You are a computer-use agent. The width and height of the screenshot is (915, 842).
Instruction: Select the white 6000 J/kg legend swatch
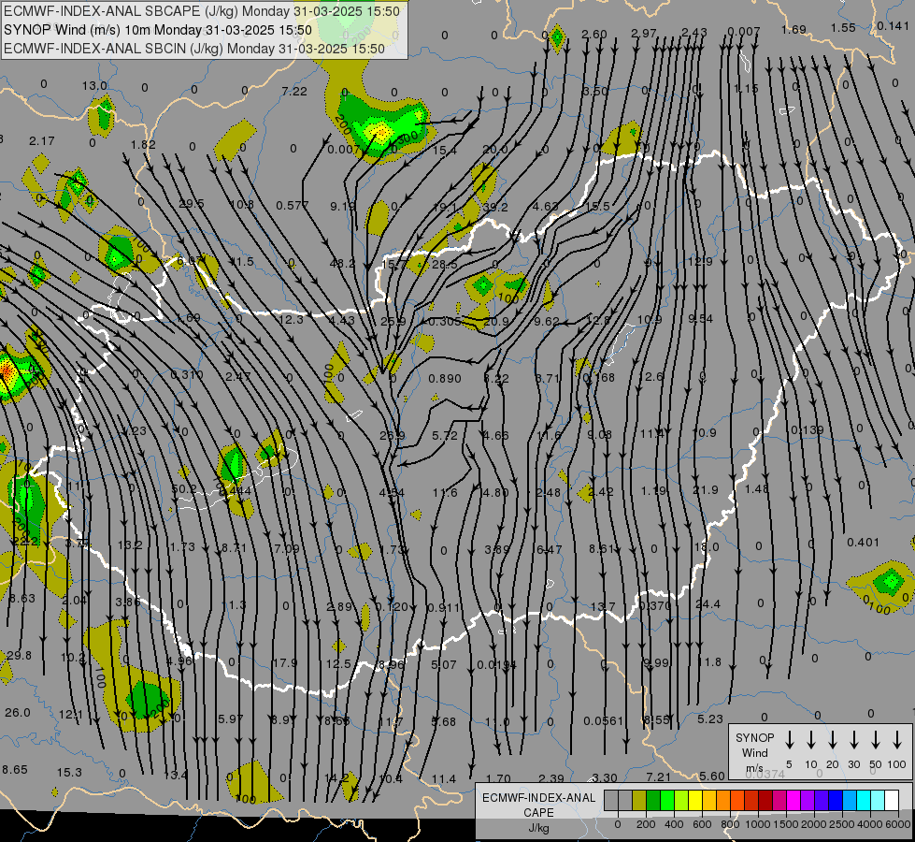[x=892, y=800]
